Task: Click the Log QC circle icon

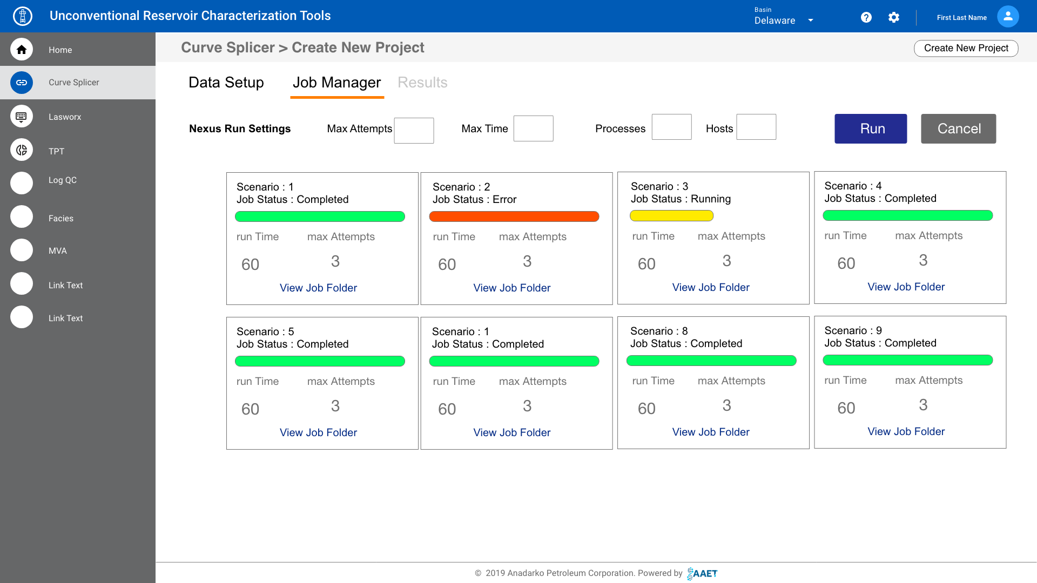Action: 22,183
